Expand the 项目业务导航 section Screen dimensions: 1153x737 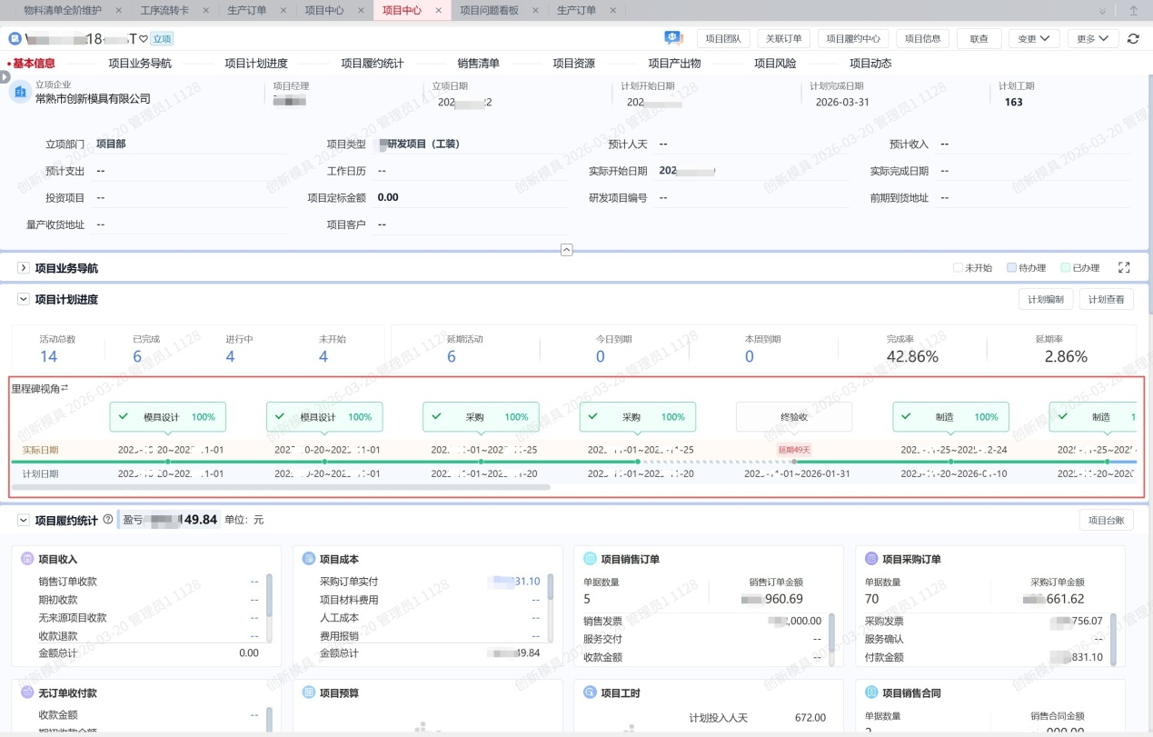[24, 268]
